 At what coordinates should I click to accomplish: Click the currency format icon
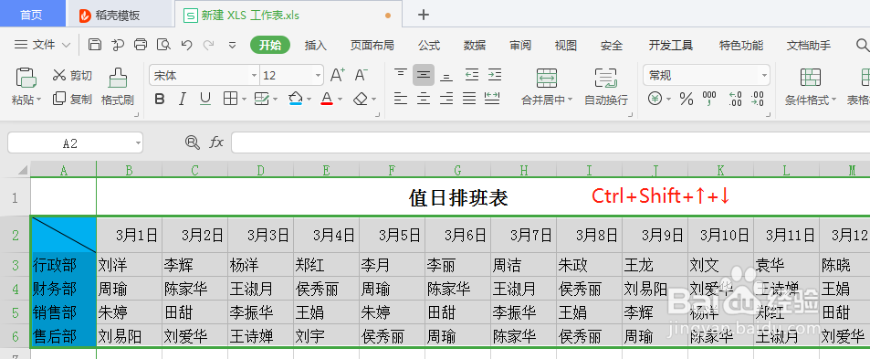pyautogui.click(x=655, y=100)
